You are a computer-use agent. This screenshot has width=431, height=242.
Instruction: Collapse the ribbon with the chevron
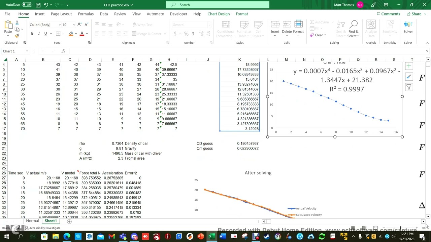[x=427, y=43]
